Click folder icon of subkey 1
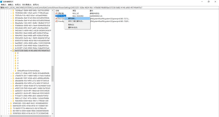 pyautogui.click(x=16, y=56)
